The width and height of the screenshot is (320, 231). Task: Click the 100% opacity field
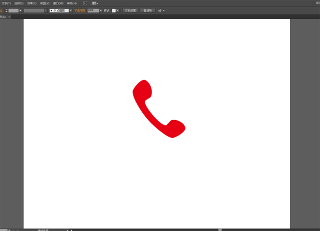pos(93,11)
